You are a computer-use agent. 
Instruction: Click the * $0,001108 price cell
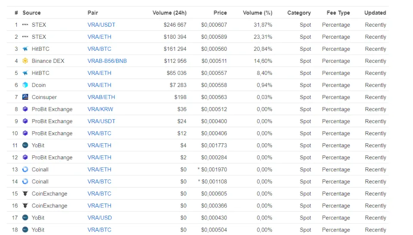(x=212, y=182)
